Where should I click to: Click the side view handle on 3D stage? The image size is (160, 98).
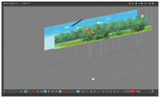(142, 16)
